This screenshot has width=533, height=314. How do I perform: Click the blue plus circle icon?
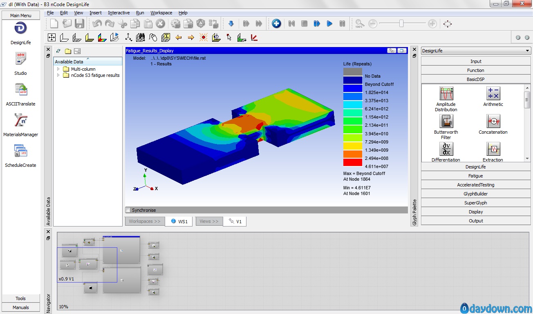(x=276, y=24)
